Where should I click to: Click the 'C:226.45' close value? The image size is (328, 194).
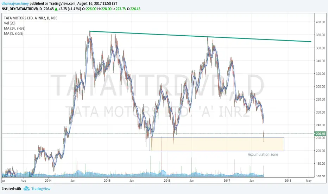click(134, 9)
